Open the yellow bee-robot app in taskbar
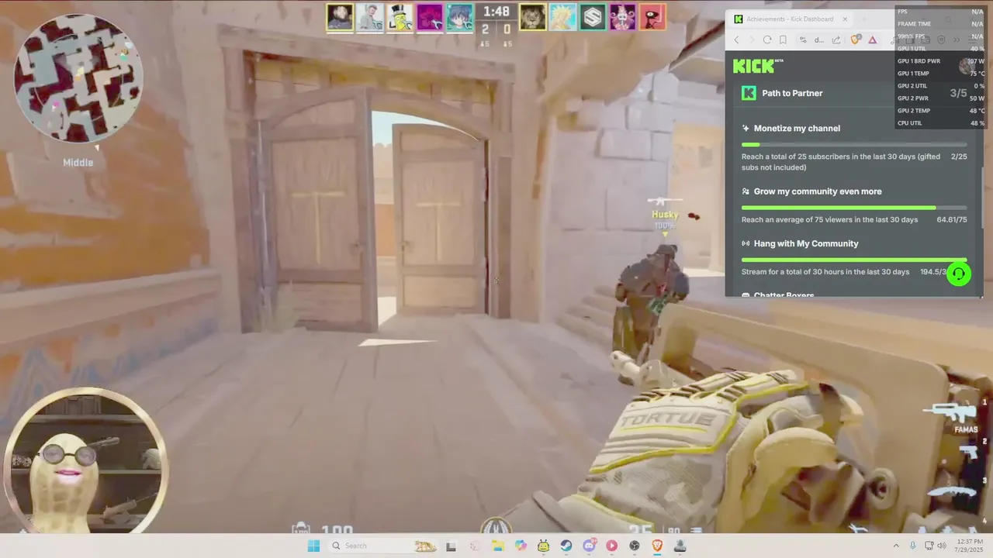Image resolution: width=993 pixels, height=558 pixels. (x=544, y=546)
